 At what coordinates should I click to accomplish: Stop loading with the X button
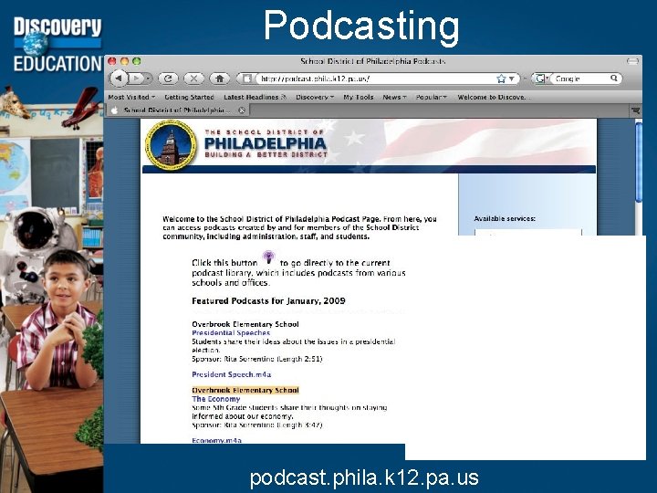193,79
